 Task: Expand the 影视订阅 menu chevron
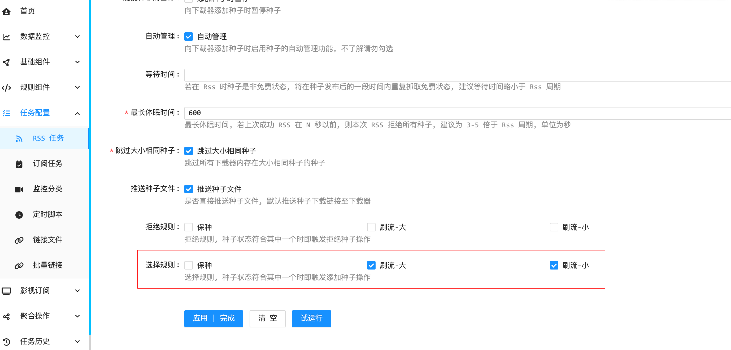(77, 291)
